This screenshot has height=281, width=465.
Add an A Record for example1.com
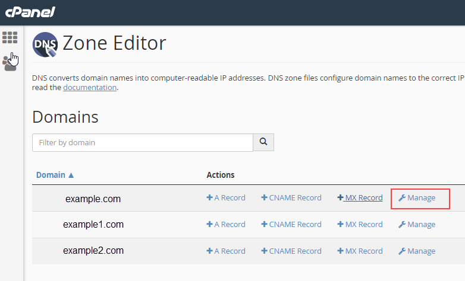(226, 225)
